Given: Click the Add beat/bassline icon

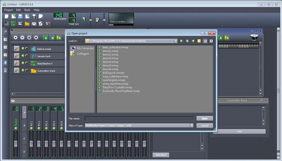Looking at the screenshot, I should (x=44, y=37).
